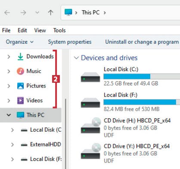Image resolution: width=180 pixels, height=169 pixels.
Task: Click the Back navigation arrow
Action: [7, 13]
